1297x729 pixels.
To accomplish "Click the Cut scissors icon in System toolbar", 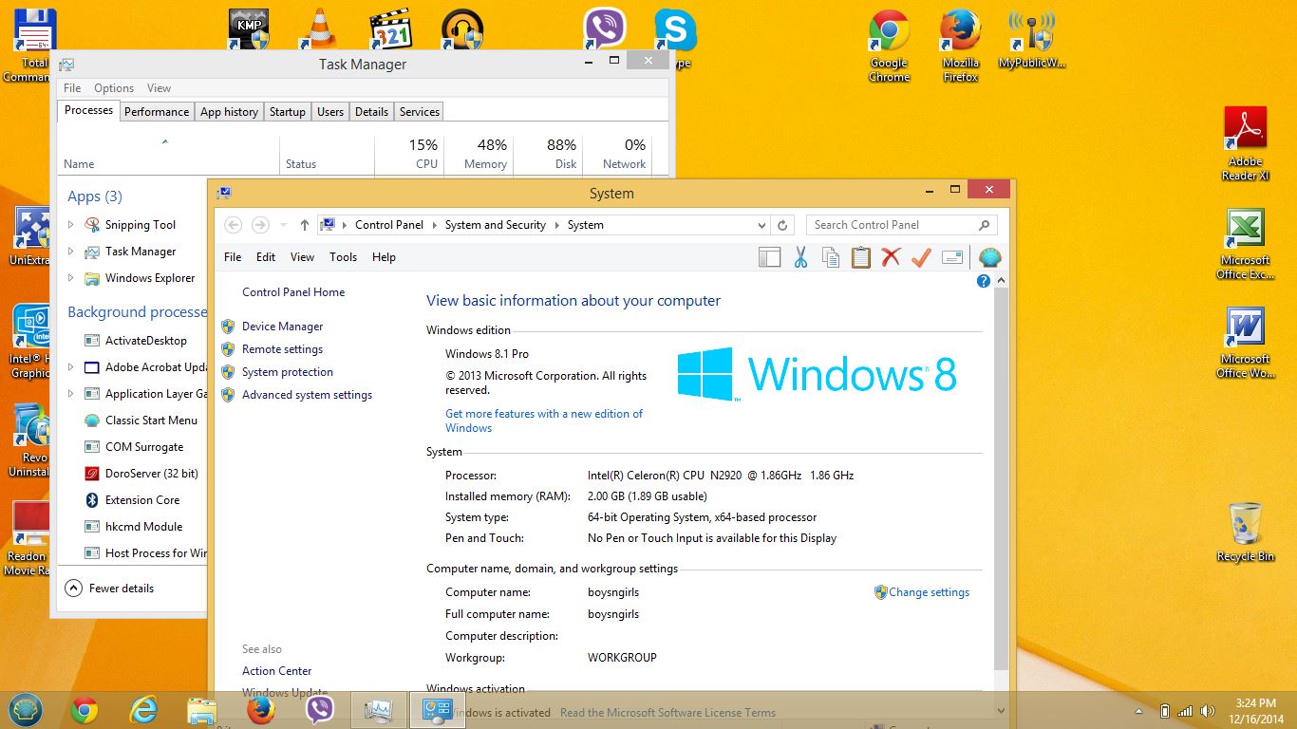I will (800, 257).
